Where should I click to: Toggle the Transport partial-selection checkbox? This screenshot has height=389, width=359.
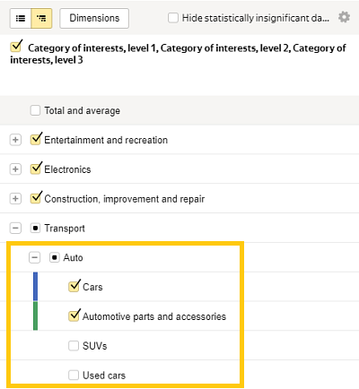tap(35, 229)
